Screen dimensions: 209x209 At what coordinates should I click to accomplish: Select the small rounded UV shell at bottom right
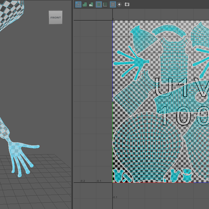(187, 175)
